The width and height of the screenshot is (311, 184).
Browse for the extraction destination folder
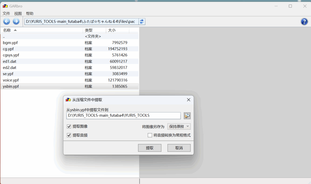(x=187, y=116)
